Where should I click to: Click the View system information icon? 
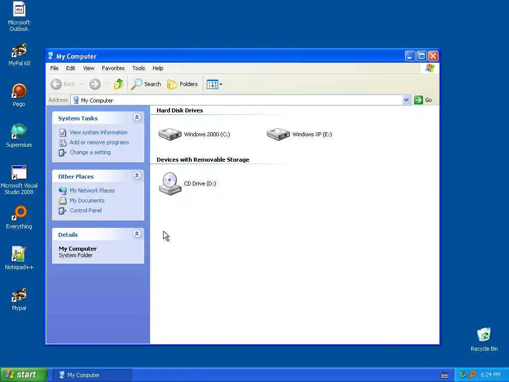pos(63,132)
